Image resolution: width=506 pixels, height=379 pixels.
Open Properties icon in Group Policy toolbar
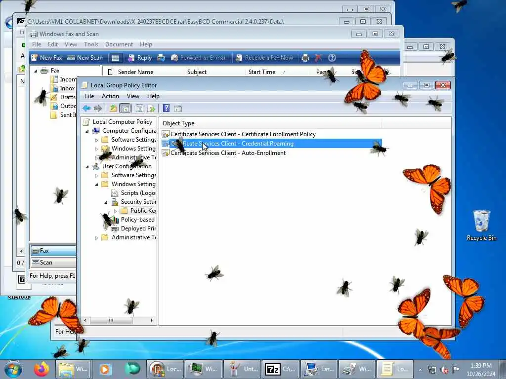coord(139,108)
